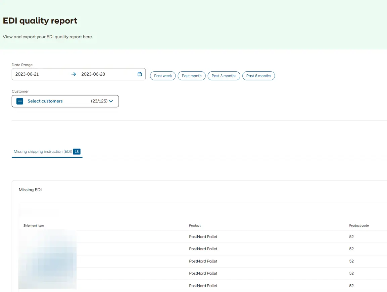Toggle the Select customers checkbox
This screenshot has width=387, height=292.
tap(20, 101)
